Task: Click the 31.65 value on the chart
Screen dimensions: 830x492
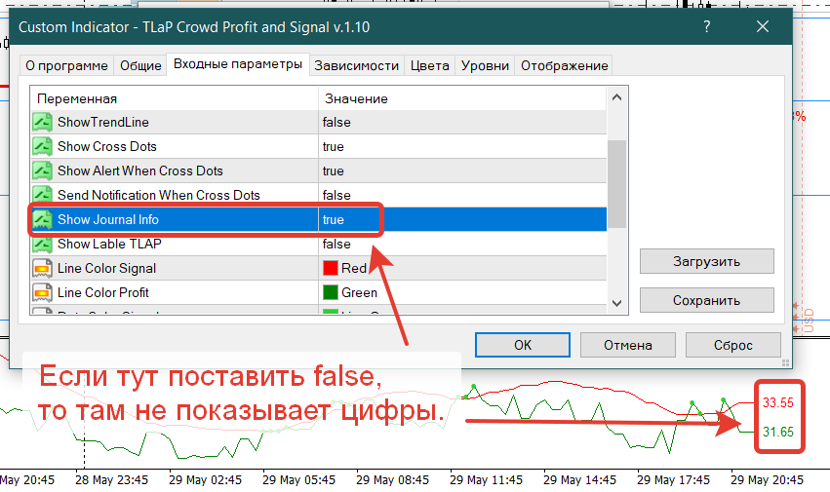Action: [x=778, y=432]
